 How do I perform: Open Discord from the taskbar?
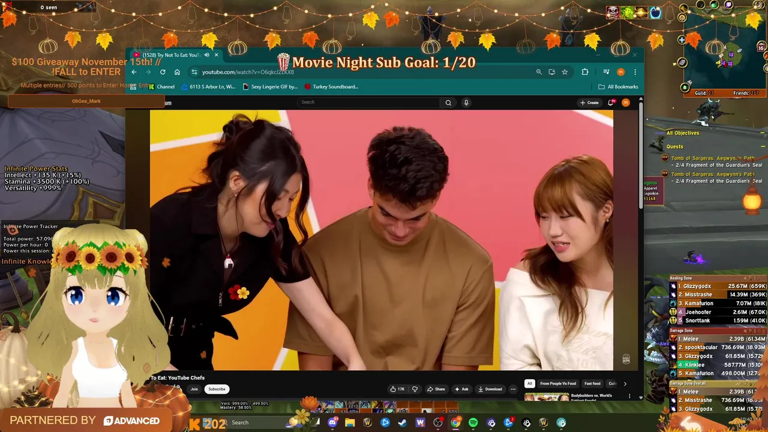point(332,422)
